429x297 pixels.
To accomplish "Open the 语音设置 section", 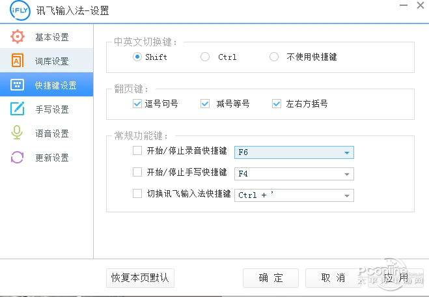I will point(51,134).
